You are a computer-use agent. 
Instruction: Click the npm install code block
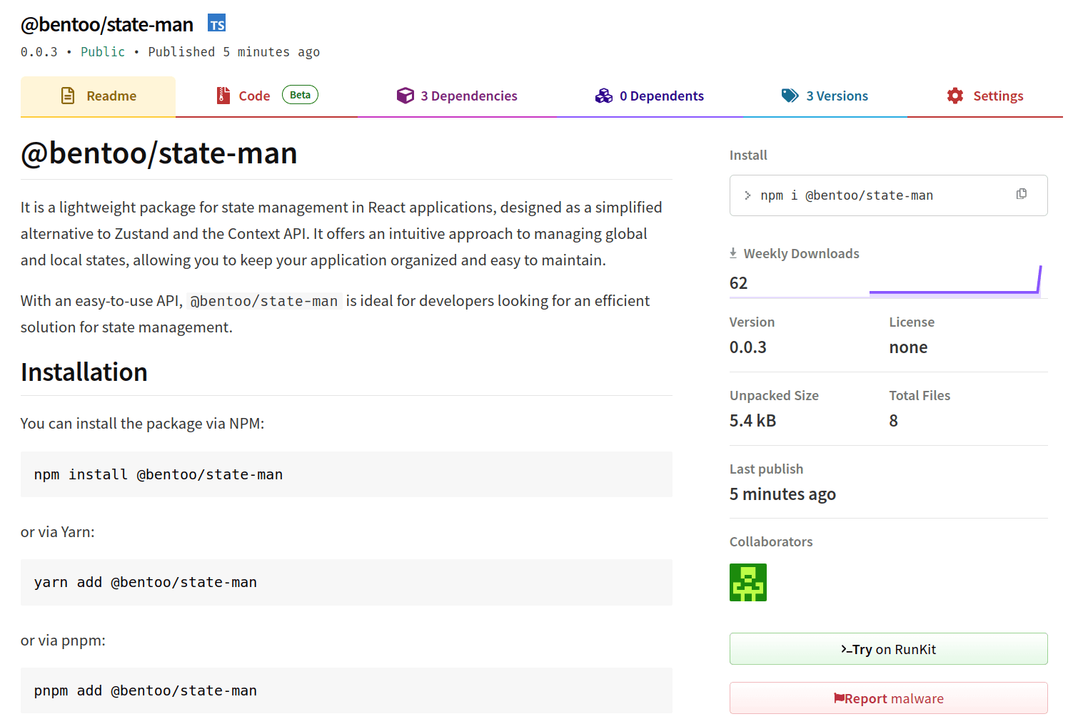(x=346, y=474)
